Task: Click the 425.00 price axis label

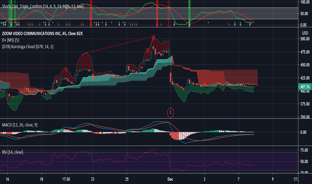Action: coord(305,78)
